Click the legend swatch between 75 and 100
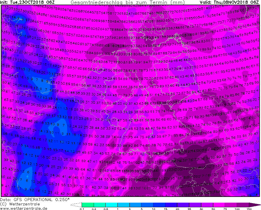This screenshot has height=210, width=261. point(231,205)
